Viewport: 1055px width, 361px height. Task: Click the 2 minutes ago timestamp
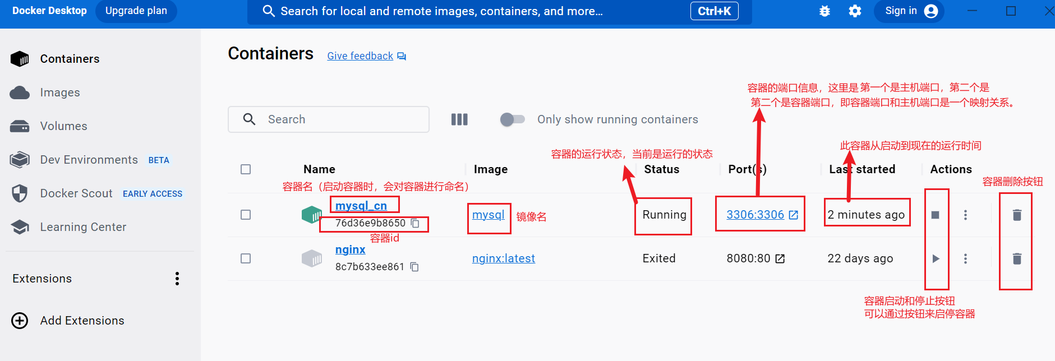(x=866, y=215)
